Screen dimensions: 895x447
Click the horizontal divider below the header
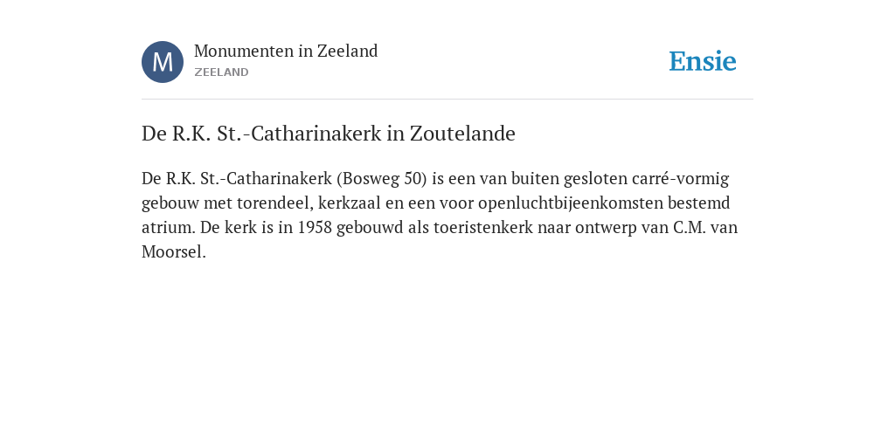pos(447,100)
